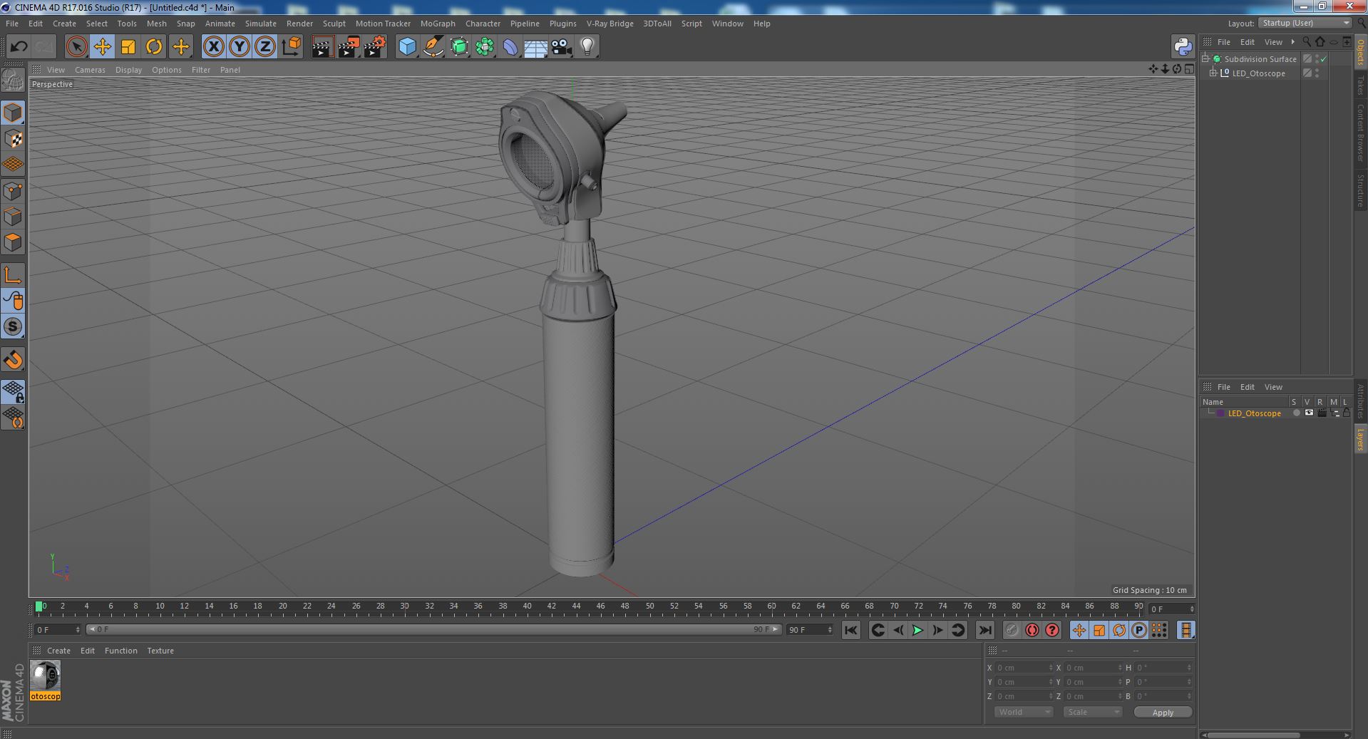Image resolution: width=1368 pixels, height=739 pixels.
Task: Enable Axis mode icon
Action: click(x=13, y=275)
